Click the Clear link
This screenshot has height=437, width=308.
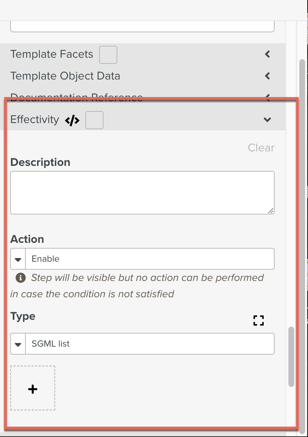261,148
